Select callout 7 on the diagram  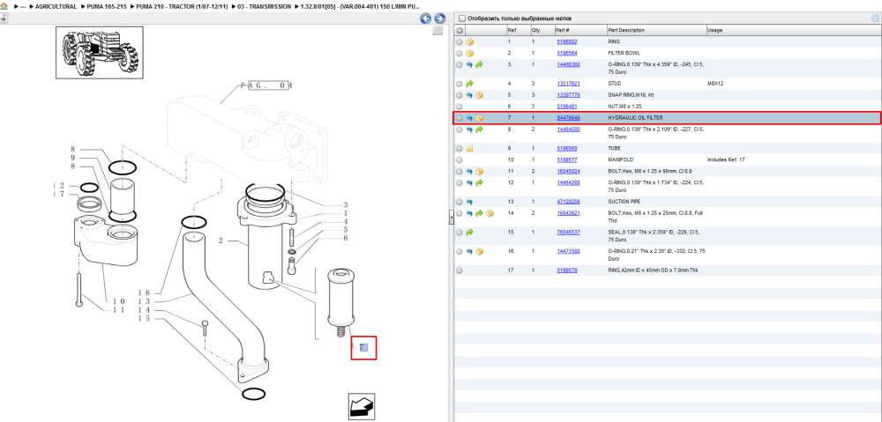point(363,347)
